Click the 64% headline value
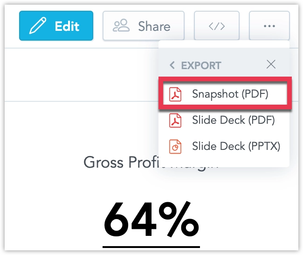The width and height of the screenshot is (303, 255). point(151,219)
